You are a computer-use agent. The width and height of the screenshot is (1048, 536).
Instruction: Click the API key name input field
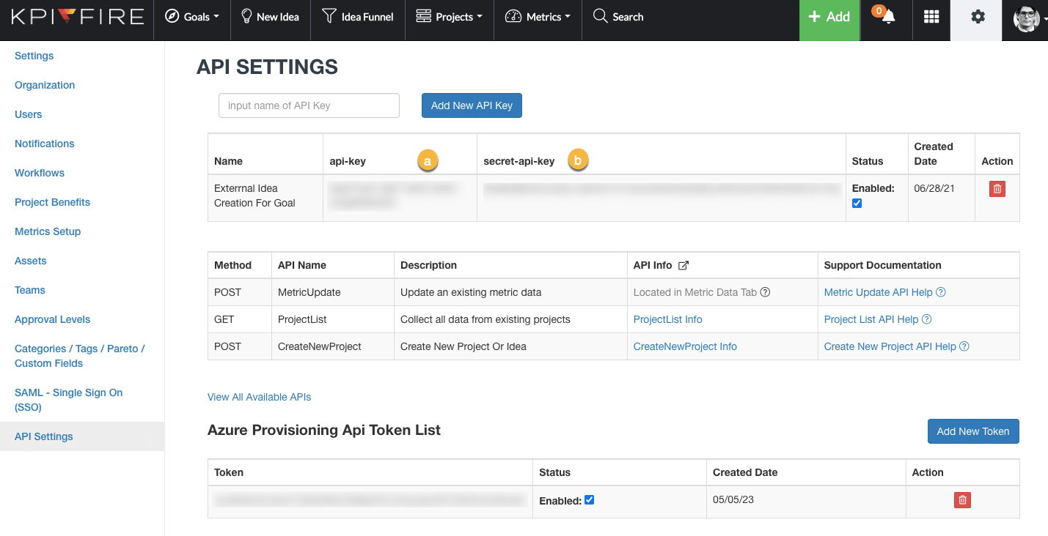309,105
